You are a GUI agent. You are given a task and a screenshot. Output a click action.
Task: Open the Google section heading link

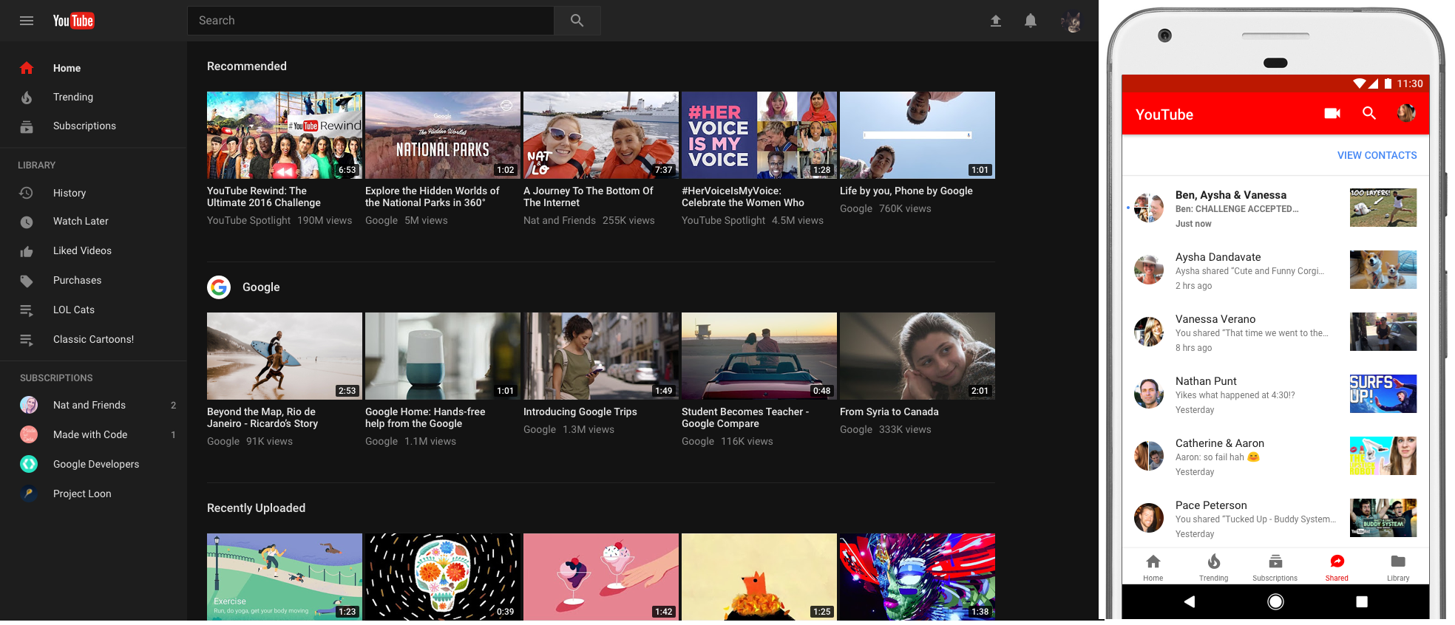click(261, 287)
